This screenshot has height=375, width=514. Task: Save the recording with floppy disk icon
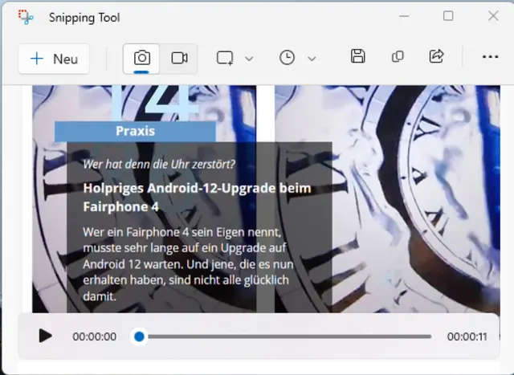(x=358, y=56)
